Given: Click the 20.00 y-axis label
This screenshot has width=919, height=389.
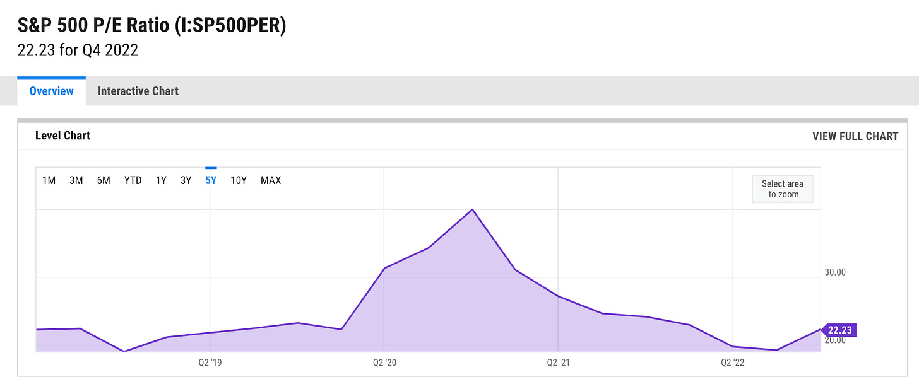Looking at the screenshot, I should tap(836, 340).
